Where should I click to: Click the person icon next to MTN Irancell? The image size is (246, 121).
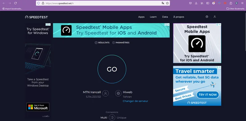click(x=105, y=93)
